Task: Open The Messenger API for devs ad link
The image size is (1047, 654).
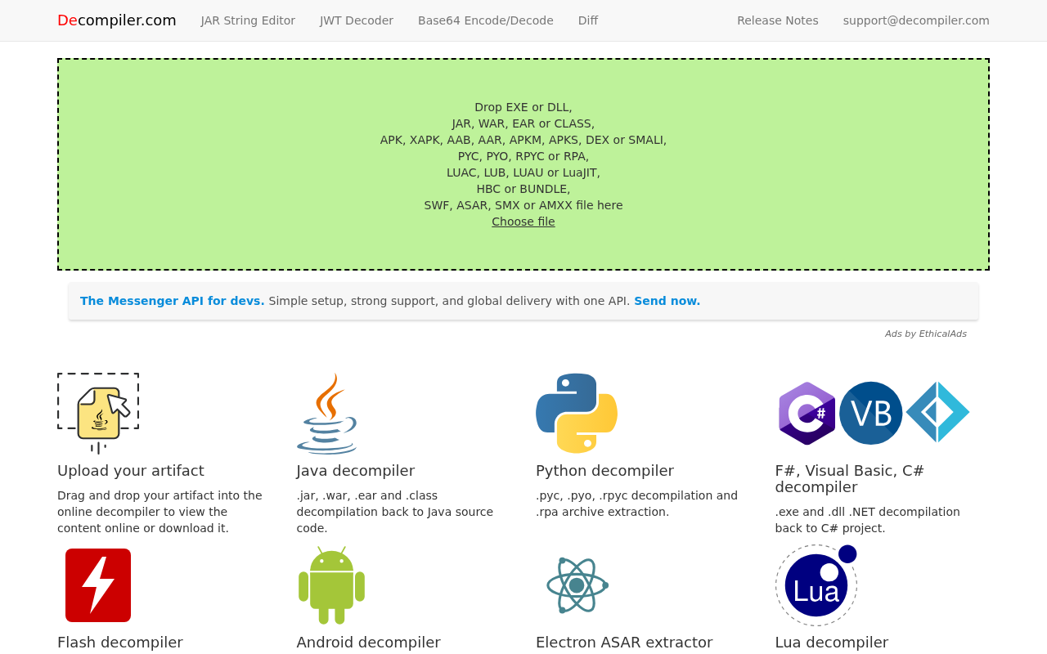Action: 173,301
